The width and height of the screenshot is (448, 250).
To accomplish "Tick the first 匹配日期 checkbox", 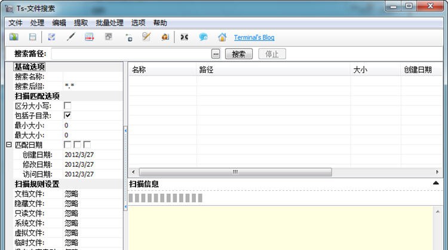I will [x=67, y=145].
